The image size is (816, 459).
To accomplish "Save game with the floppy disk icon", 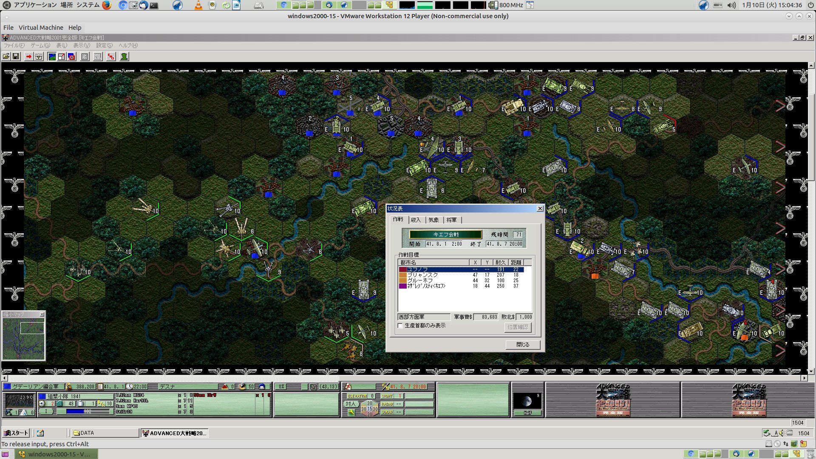I will 16,57.
